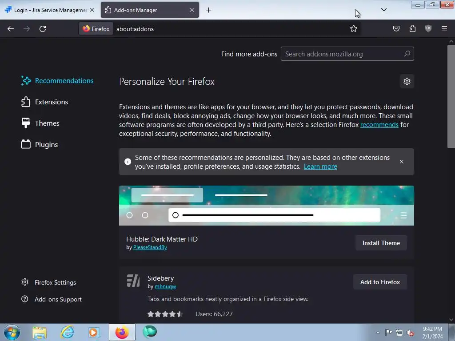Add Sidebery to Firefox
455x341 pixels.
tap(380, 282)
